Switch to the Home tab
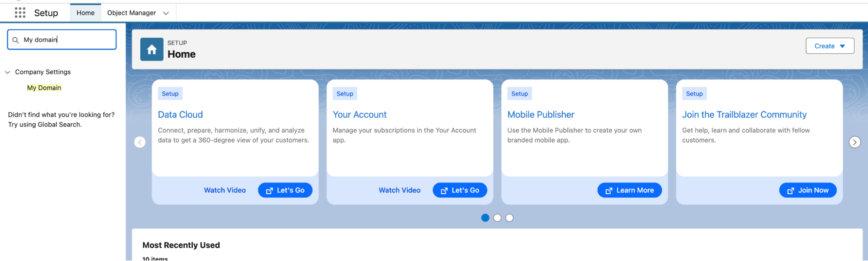The width and height of the screenshot is (868, 261). (86, 13)
